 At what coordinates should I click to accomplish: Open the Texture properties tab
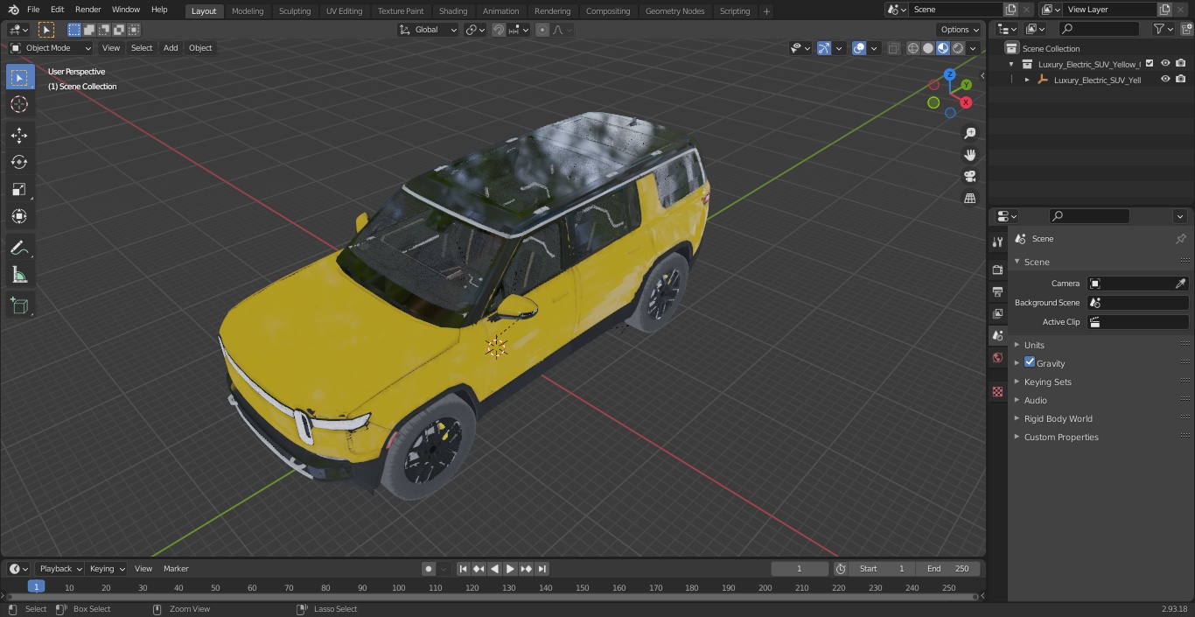(997, 391)
